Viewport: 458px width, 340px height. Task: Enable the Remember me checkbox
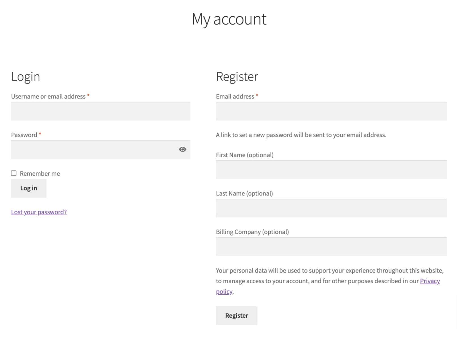coord(14,173)
